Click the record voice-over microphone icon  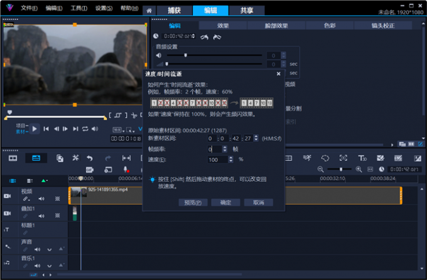tap(126, 170)
